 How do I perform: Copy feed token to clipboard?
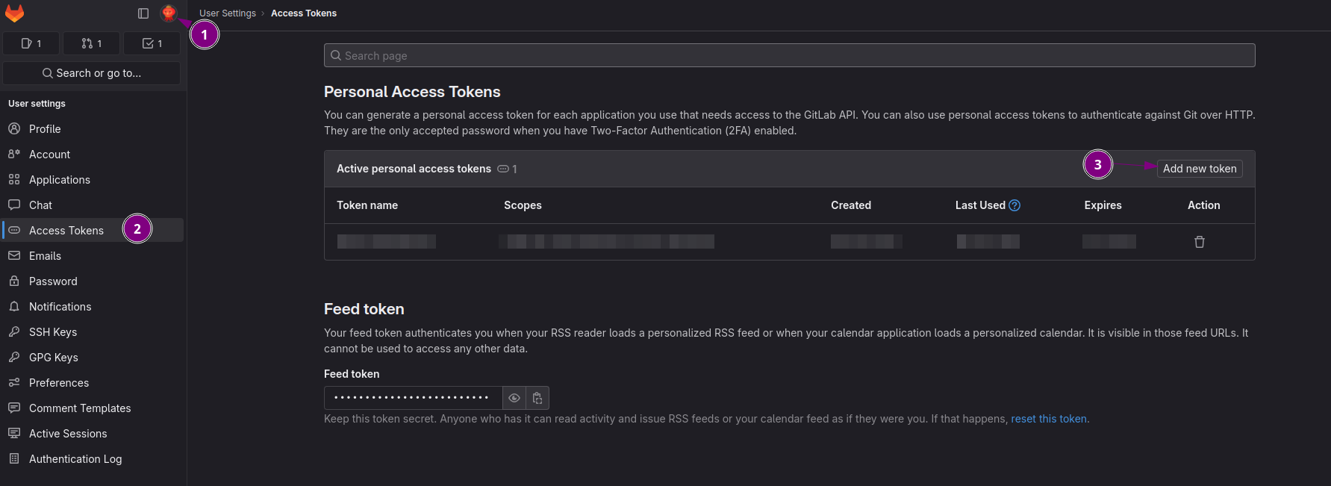coord(537,398)
